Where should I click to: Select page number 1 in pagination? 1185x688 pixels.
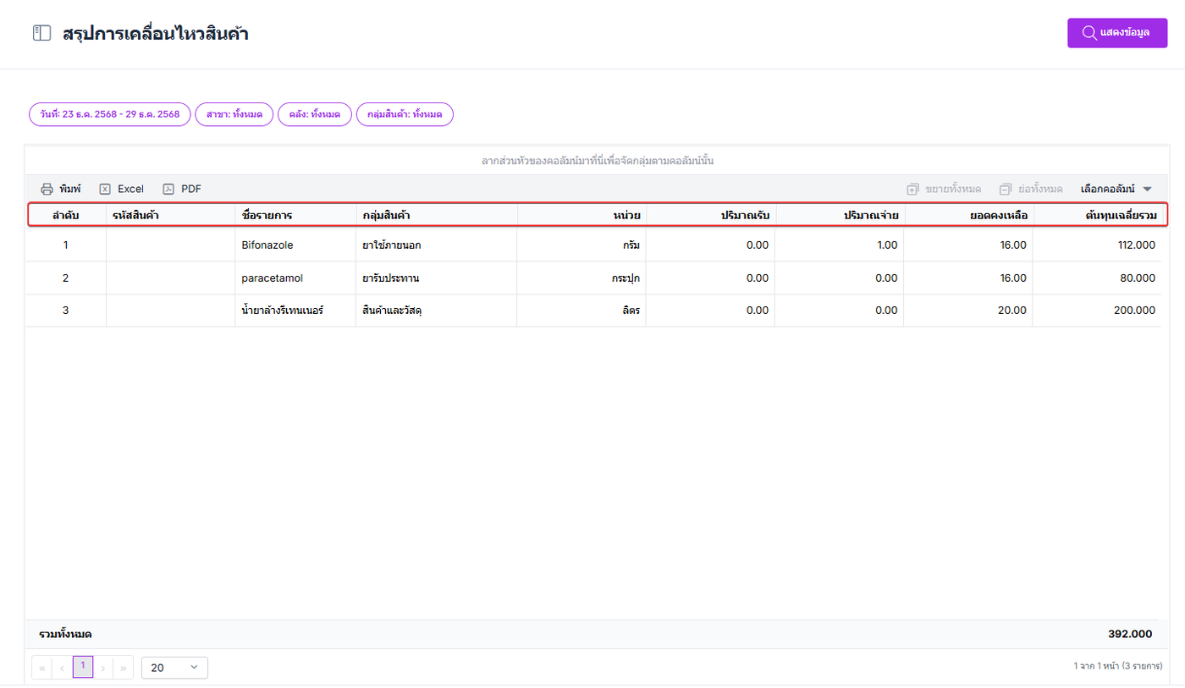click(83, 667)
